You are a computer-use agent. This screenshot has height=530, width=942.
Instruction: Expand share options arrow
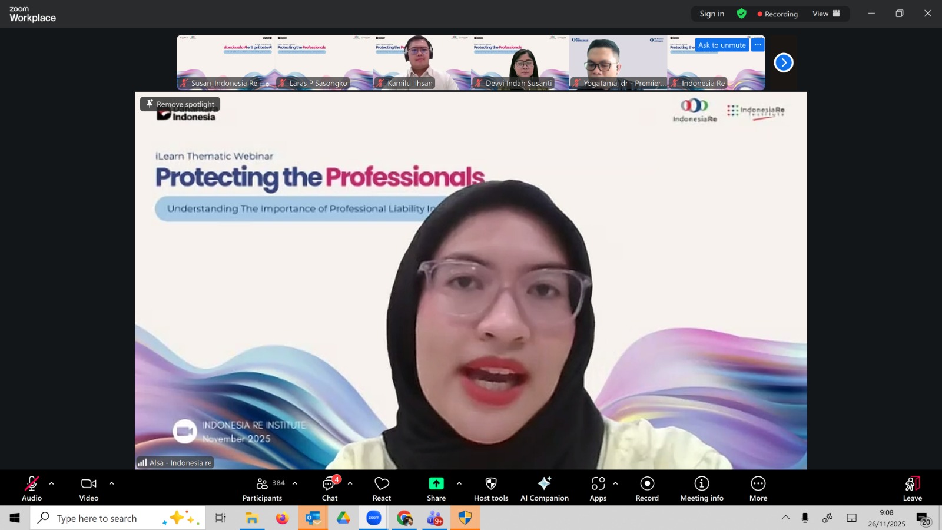(x=459, y=483)
